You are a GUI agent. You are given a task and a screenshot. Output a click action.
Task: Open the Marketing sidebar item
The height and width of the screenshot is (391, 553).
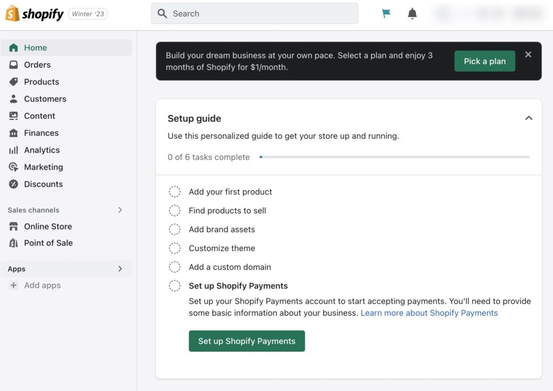(x=43, y=167)
